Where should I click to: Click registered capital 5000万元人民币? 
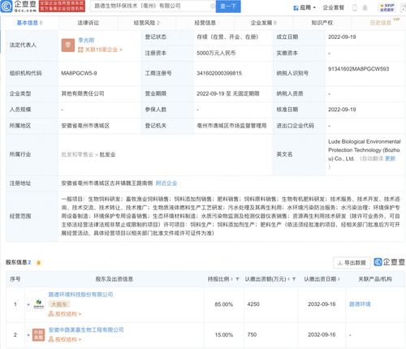coord(216,54)
